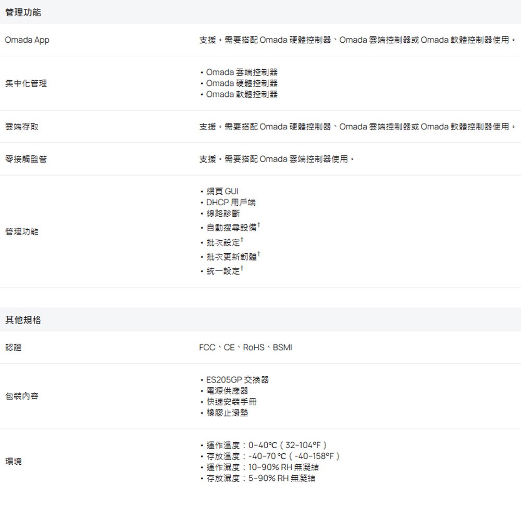The width and height of the screenshot is (521, 521).
Task: Click the 零接觸監管 row label
Action: click(24, 159)
